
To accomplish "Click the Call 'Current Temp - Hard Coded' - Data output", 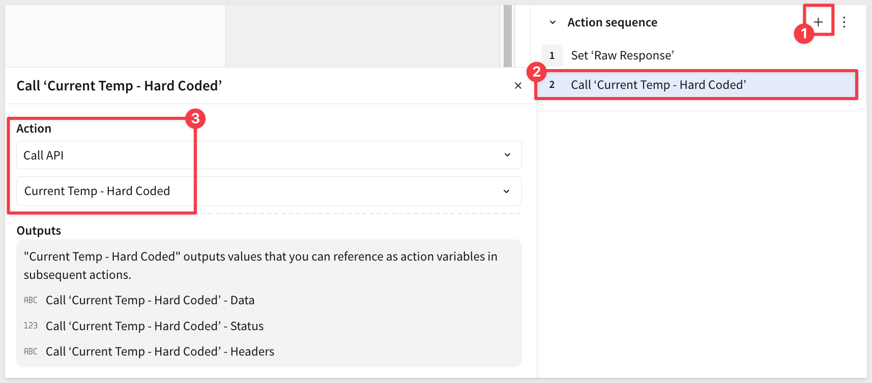I will [150, 300].
